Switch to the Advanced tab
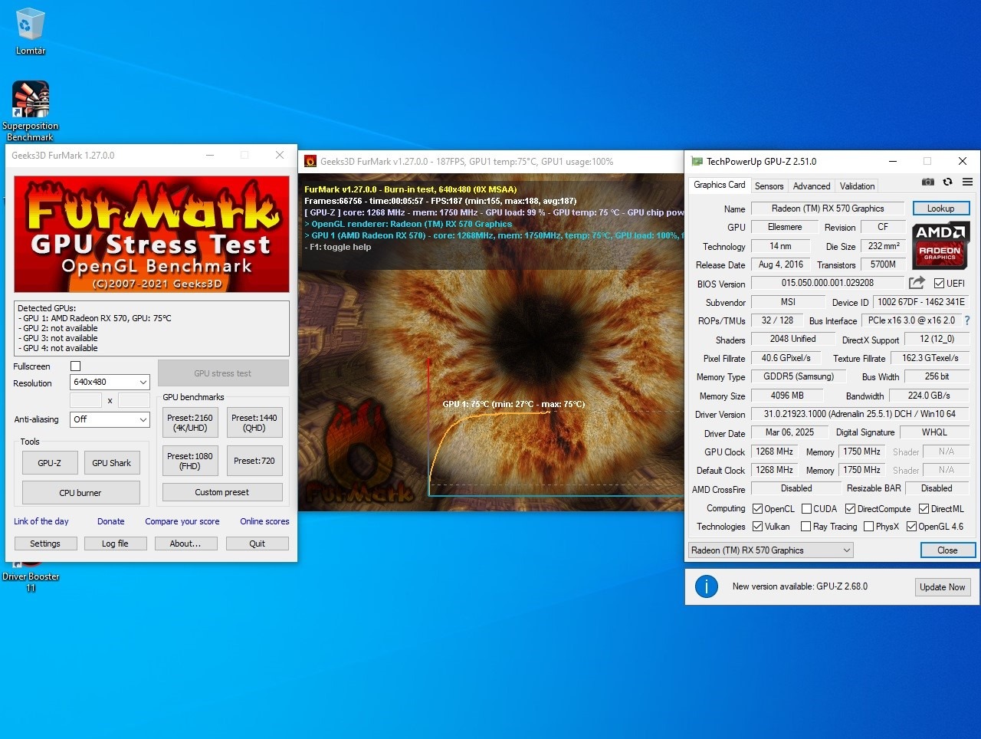Screen dimensions: 981x739 (x=812, y=186)
